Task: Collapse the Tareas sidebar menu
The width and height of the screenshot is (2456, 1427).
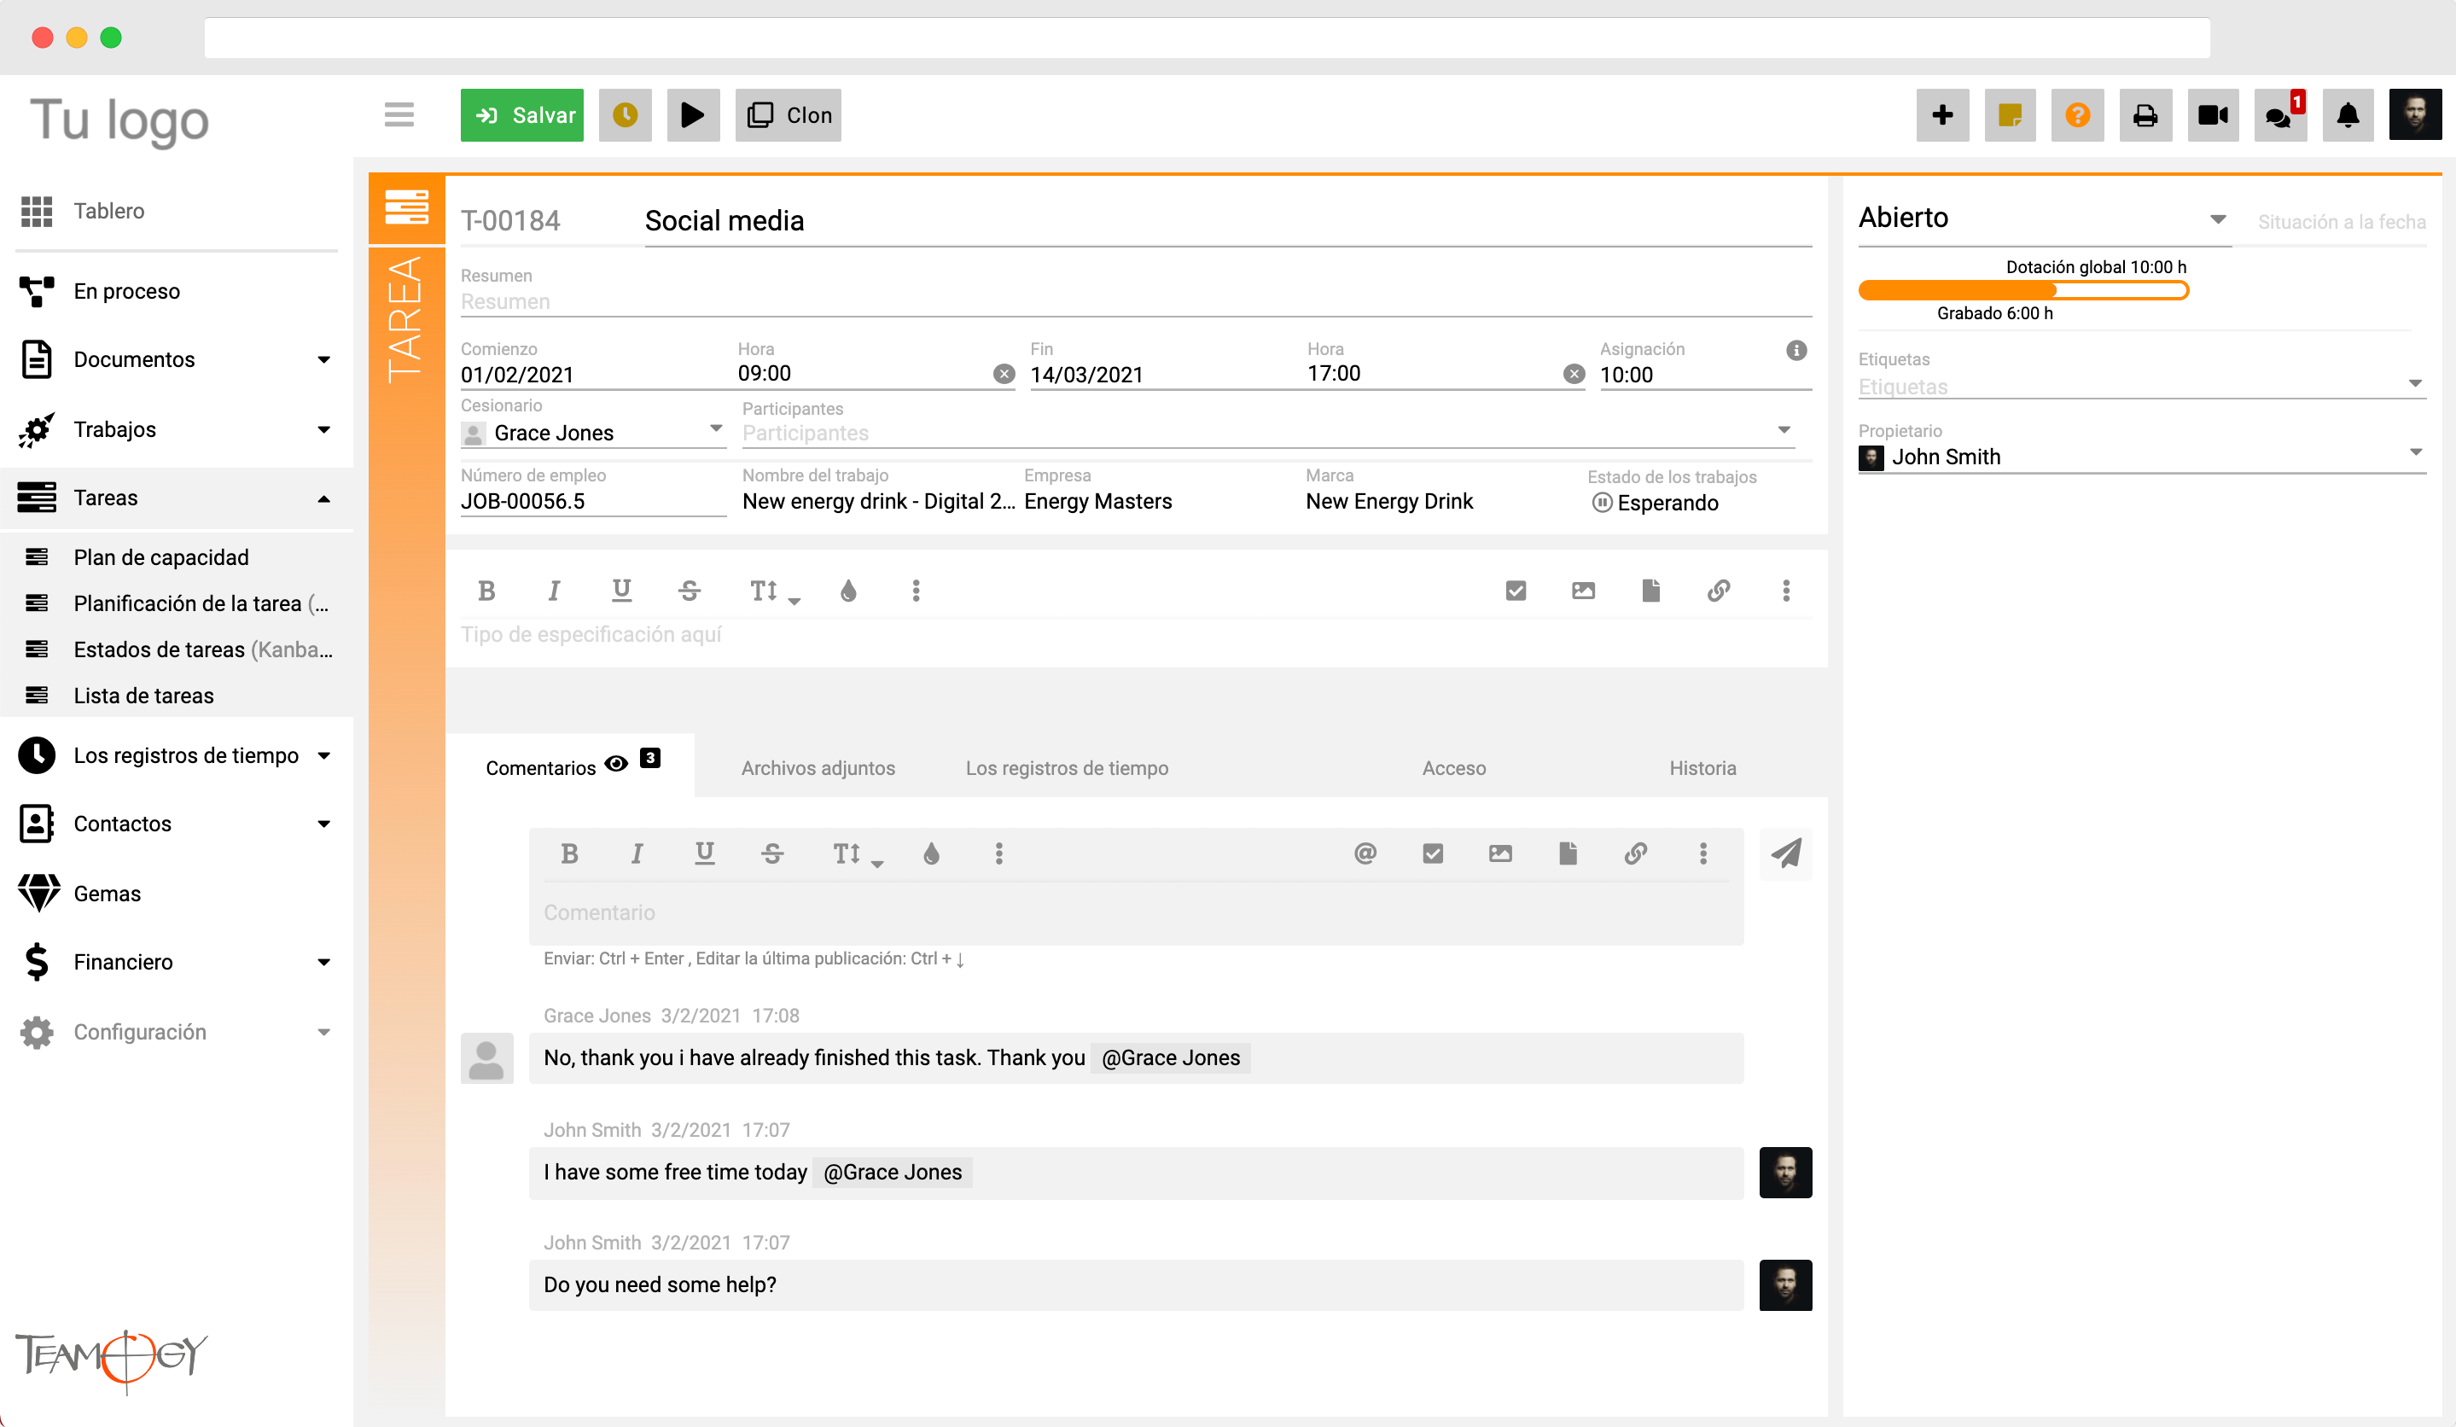Action: point(323,499)
